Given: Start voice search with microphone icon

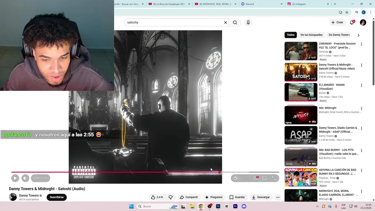Looking at the screenshot, I should 248,23.
